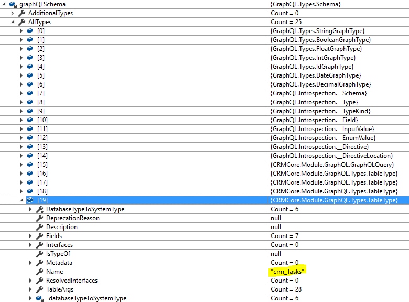409x302 pixels.
Task: Click the cube icon of item [4]
Action: [x=30, y=67]
